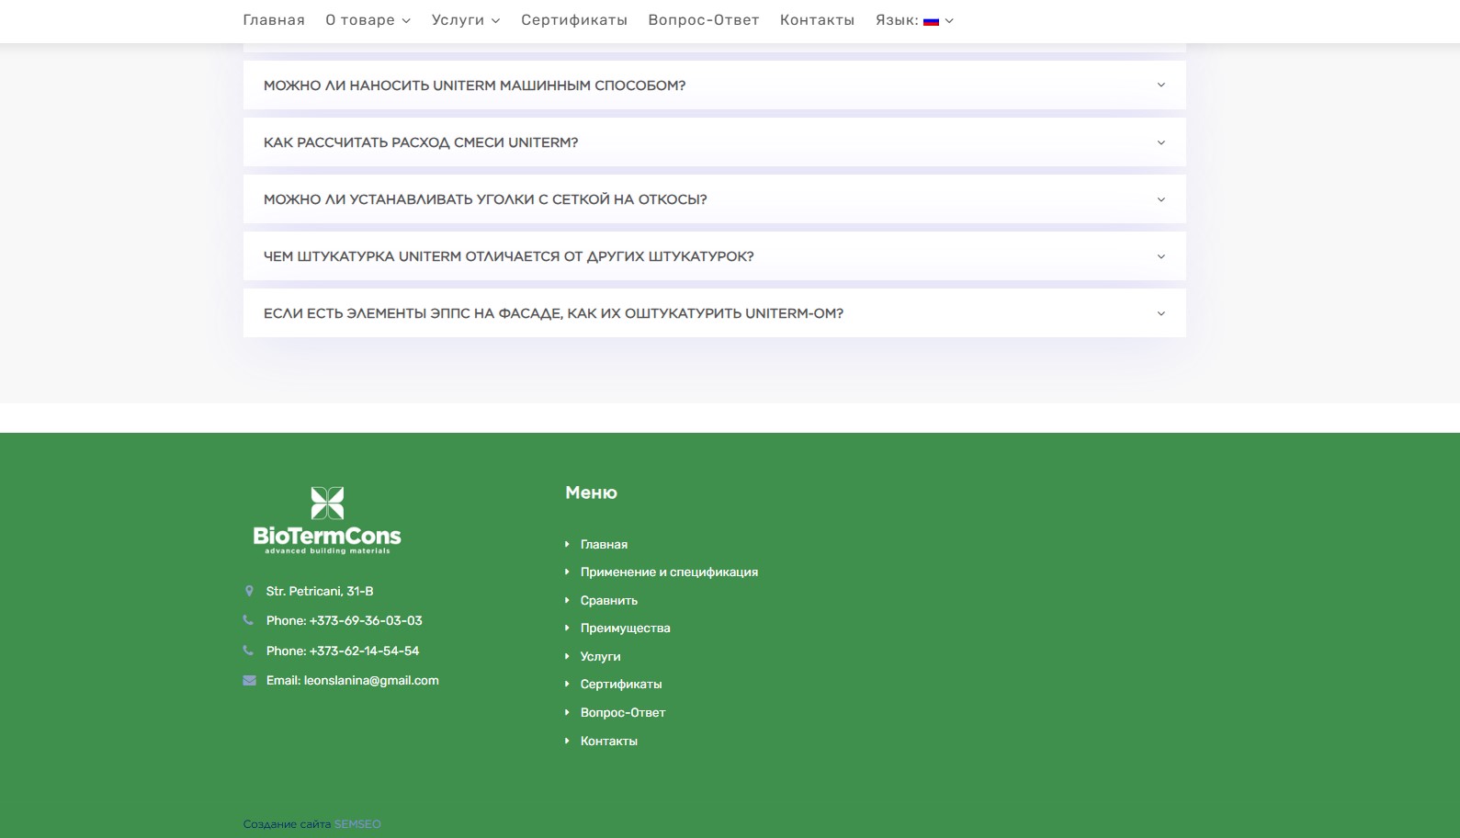1460x838 pixels.
Task: Click the arrow bullet before footer Главная
Action: (567, 544)
